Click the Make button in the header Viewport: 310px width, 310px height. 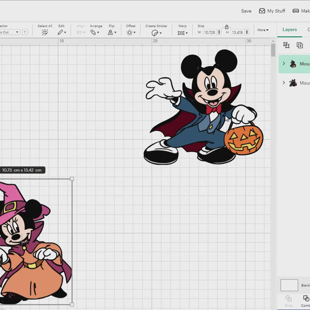pos(301,11)
